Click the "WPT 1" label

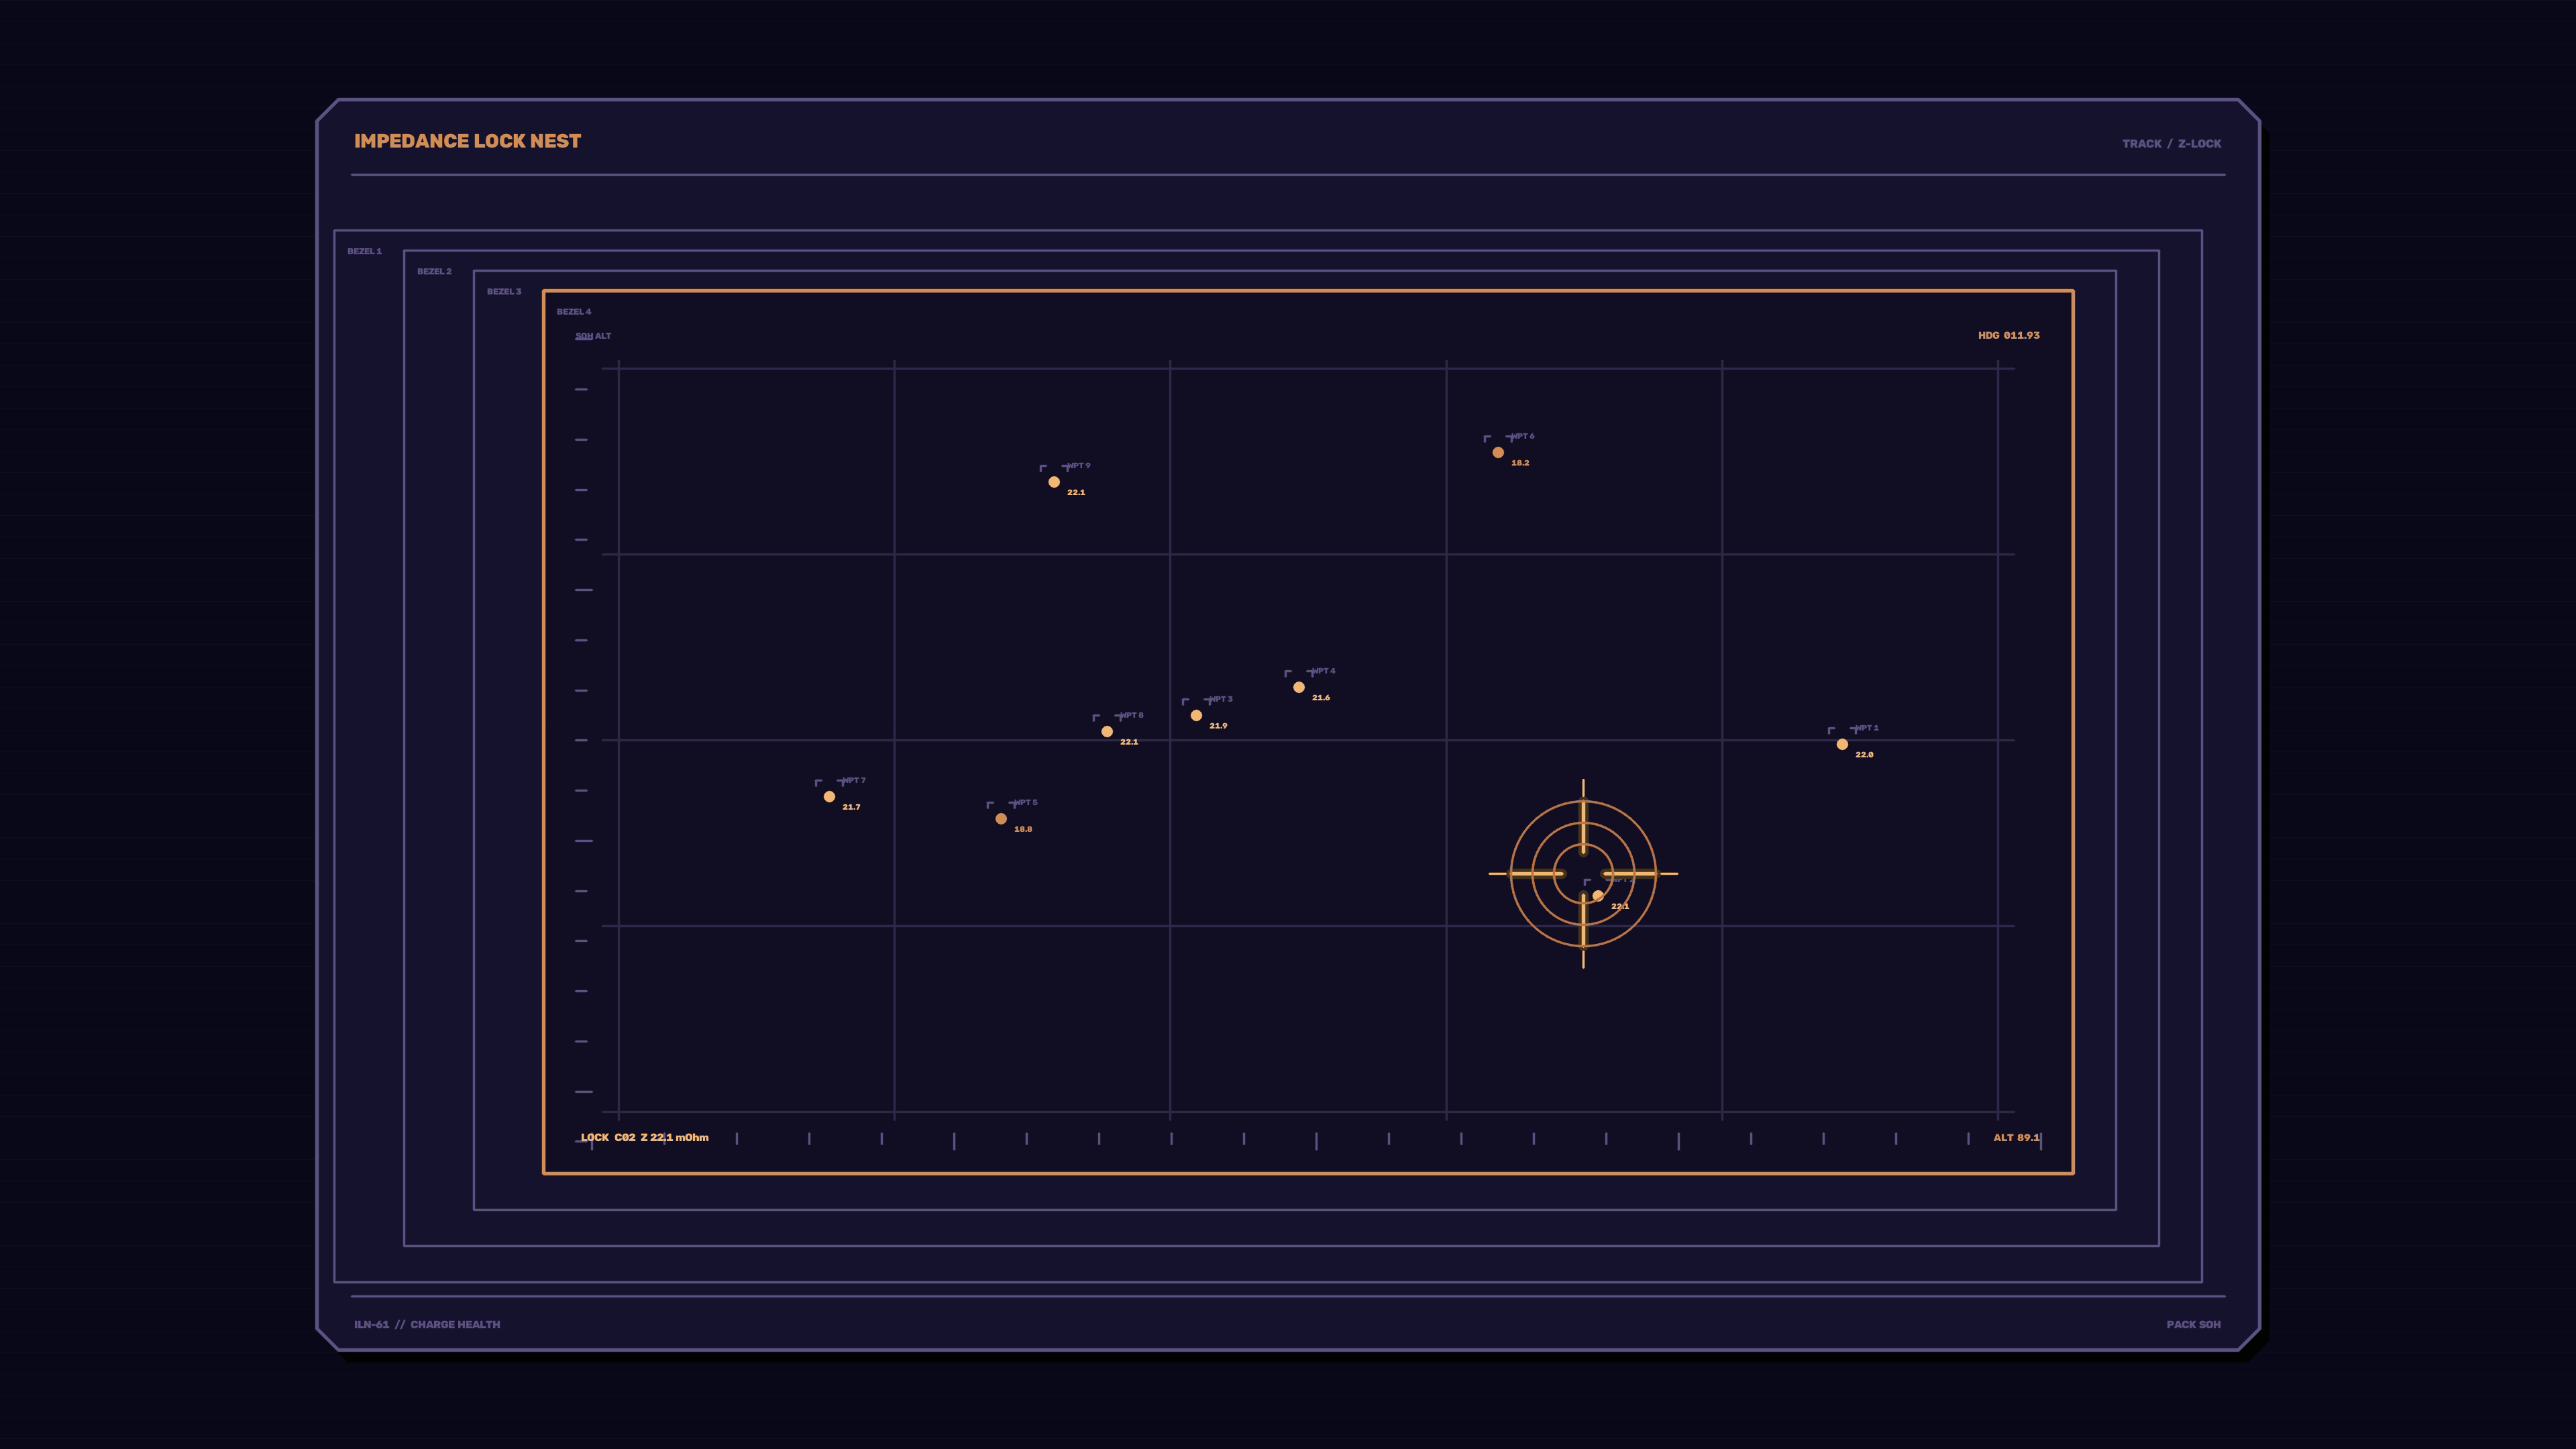(x=1866, y=729)
